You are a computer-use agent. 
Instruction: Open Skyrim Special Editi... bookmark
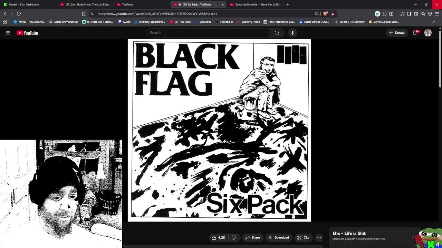(x=384, y=22)
